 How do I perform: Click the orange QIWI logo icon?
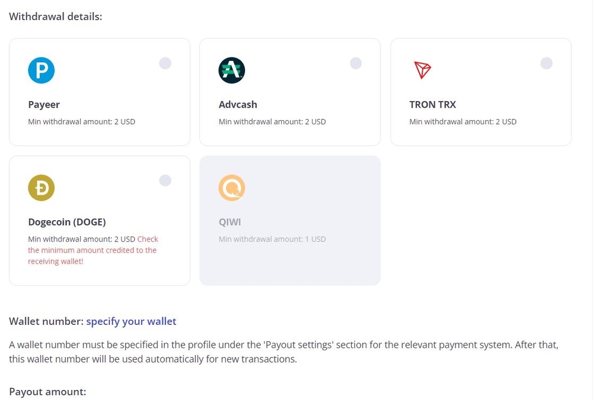coord(231,188)
